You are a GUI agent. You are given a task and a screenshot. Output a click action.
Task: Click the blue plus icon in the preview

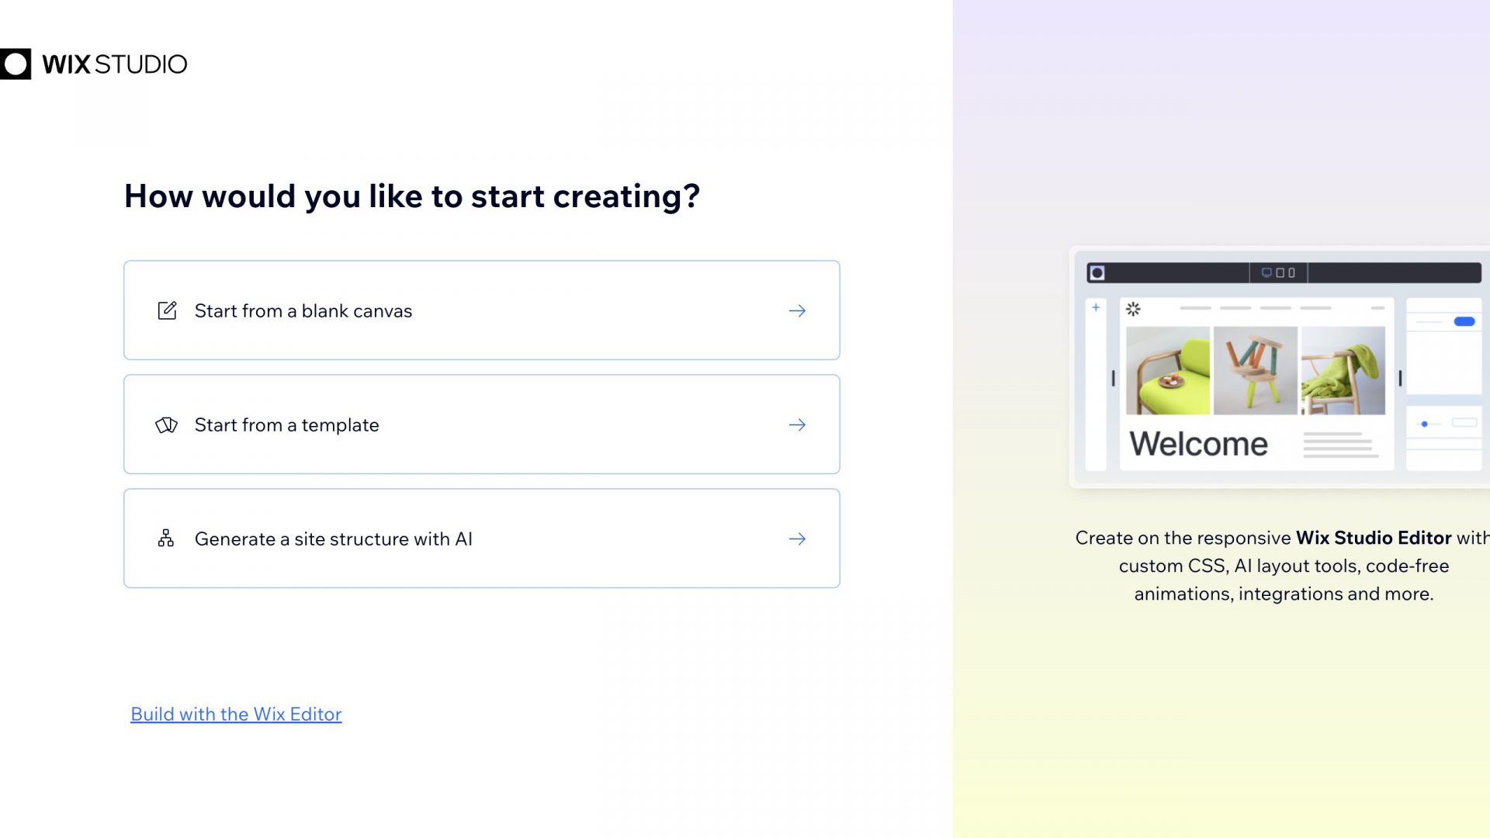1096,308
